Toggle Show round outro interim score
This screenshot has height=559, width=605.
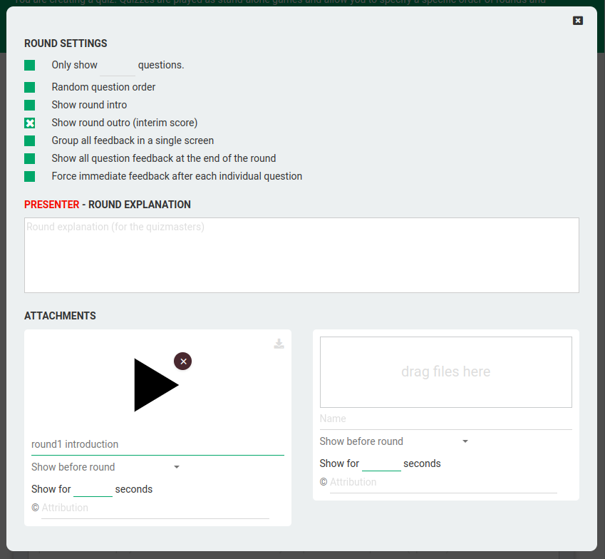click(x=29, y=123)
